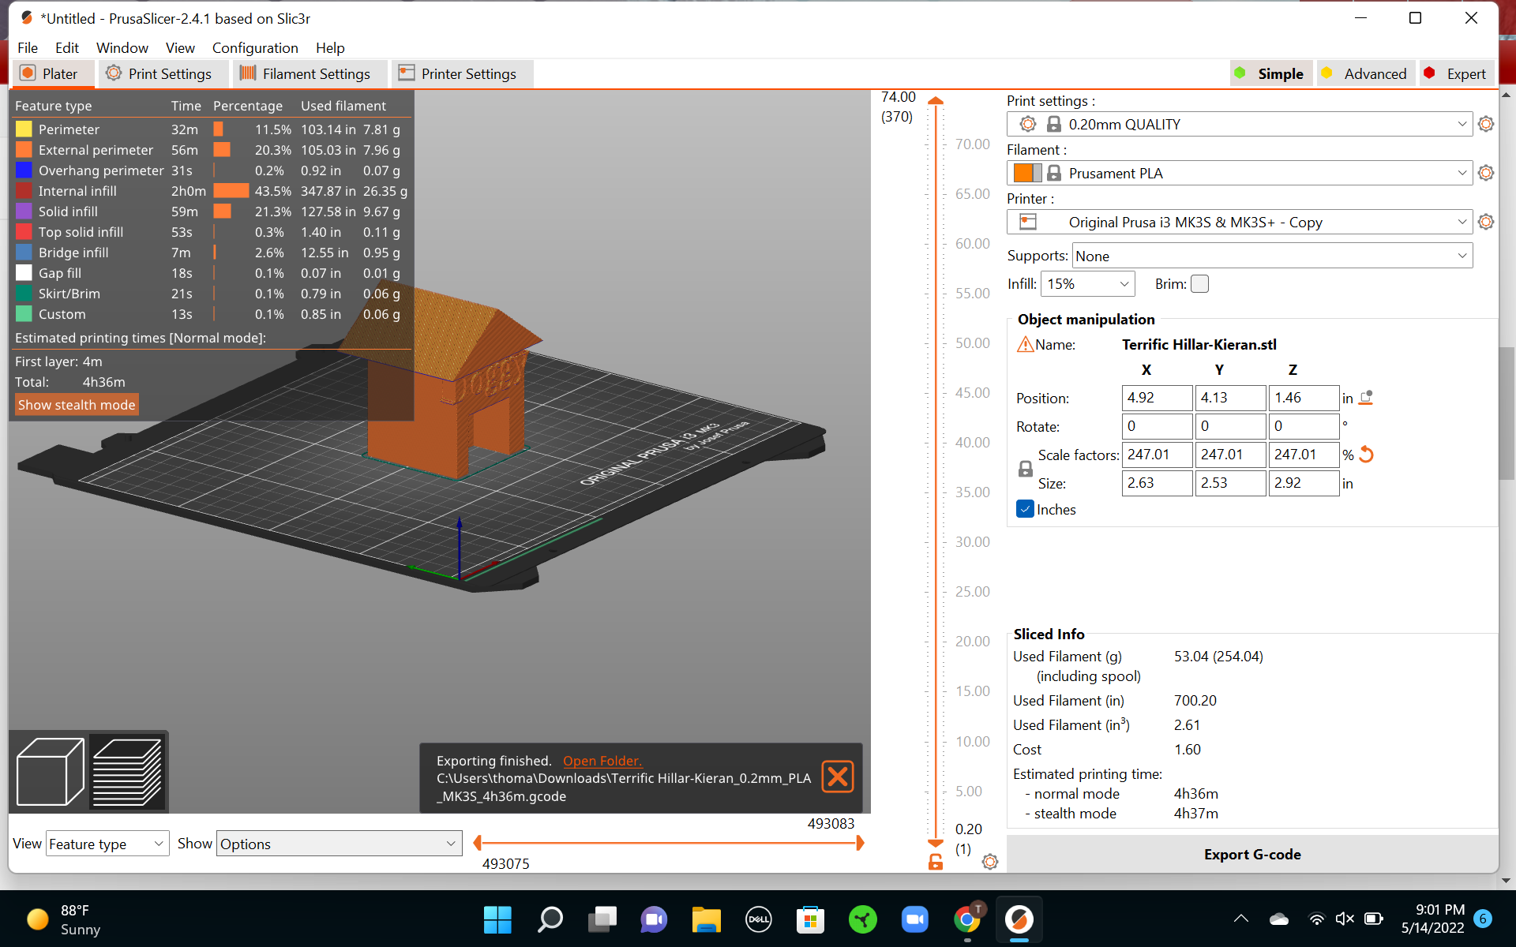
Task: Close the Exporting finished notification
Action: point(838,777)
